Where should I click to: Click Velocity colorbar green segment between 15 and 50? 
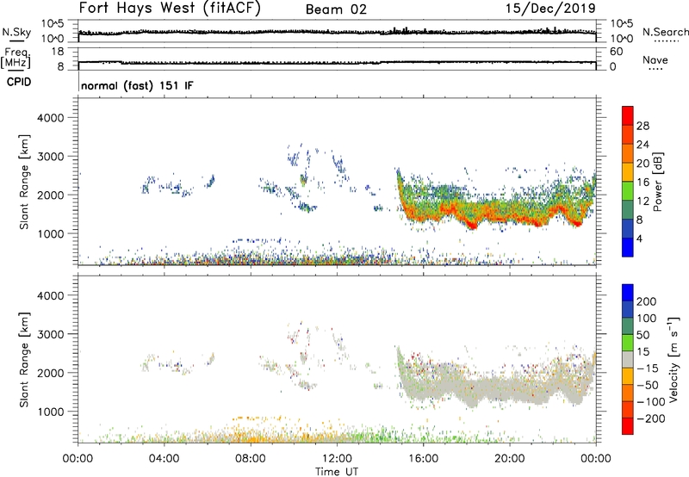click(x=628, y=343)
